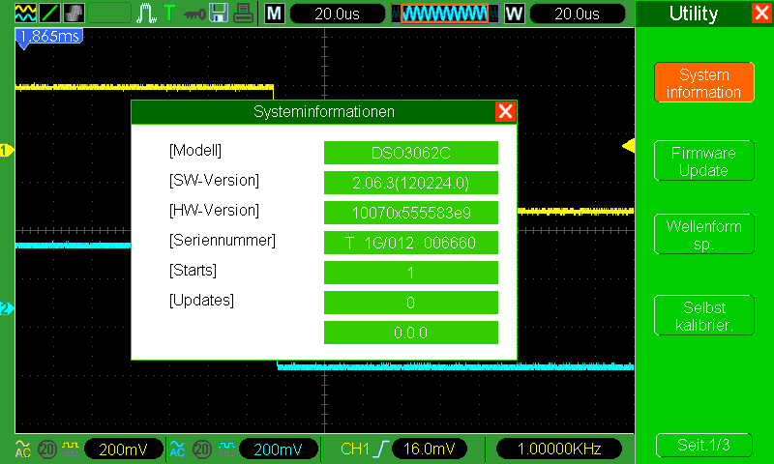
Task: Select the window timebase 20.0us value
Action: 577,14
